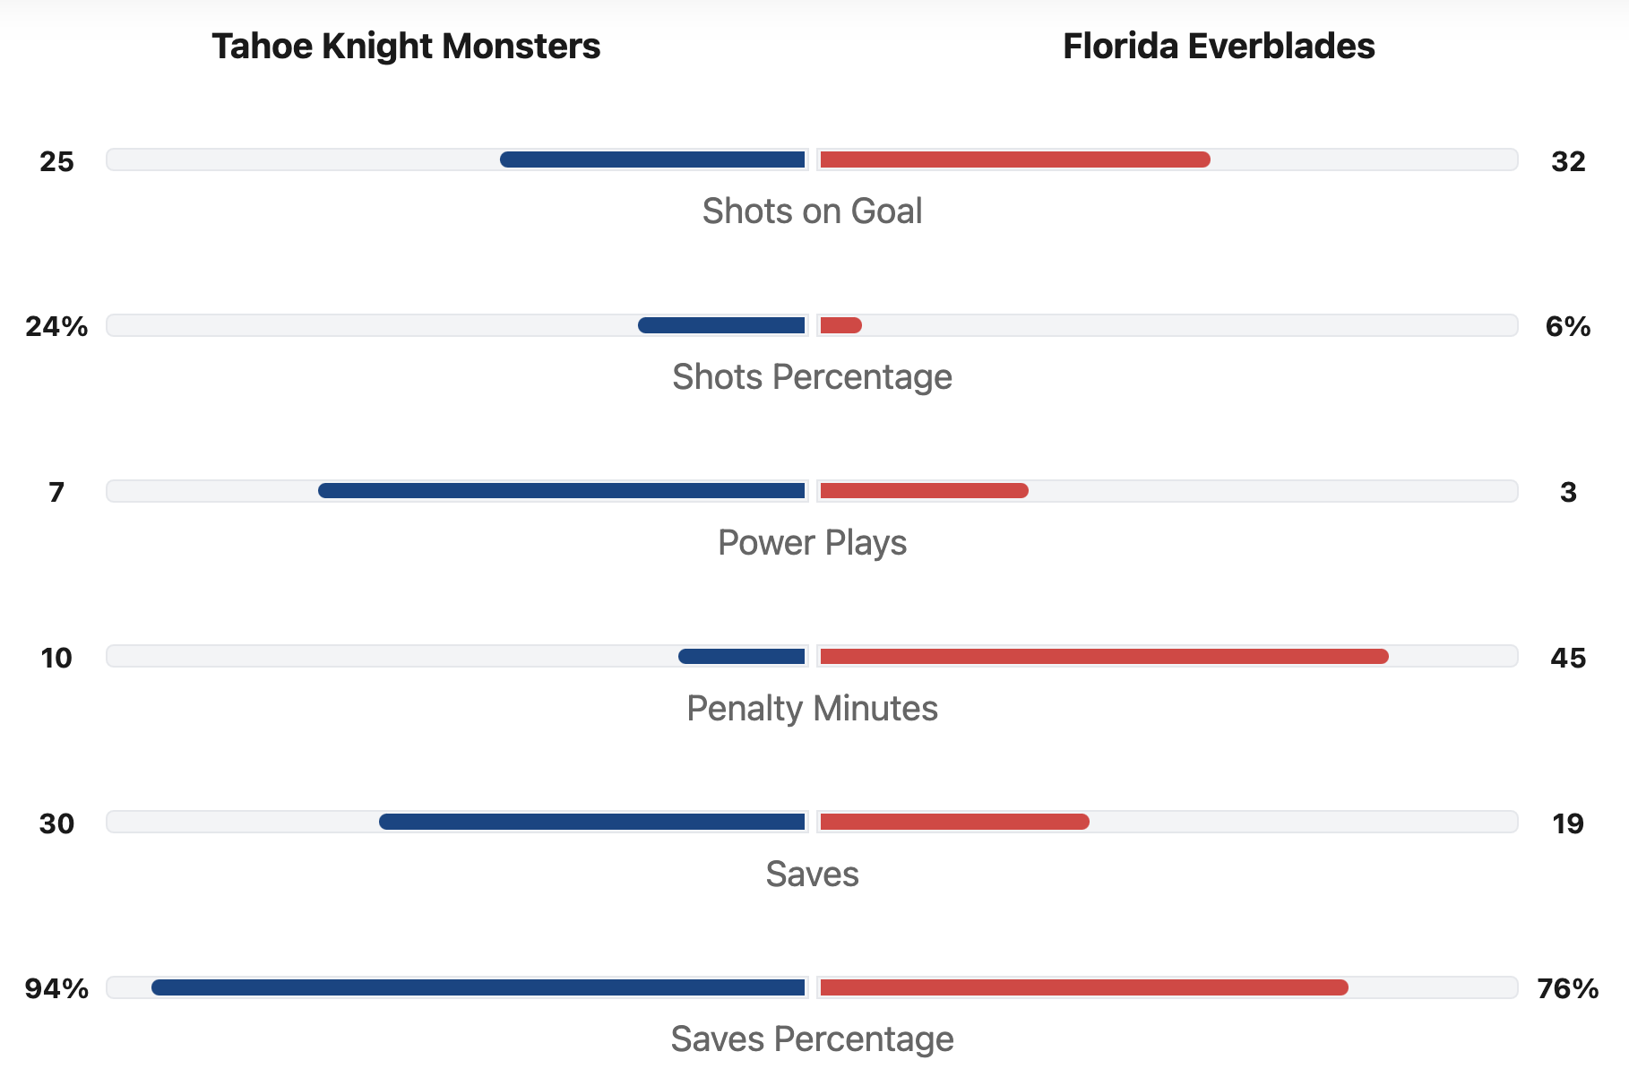Click the 94% saves percentage value
Screen dimensions: 1629x1086
(x=56, y=988)
